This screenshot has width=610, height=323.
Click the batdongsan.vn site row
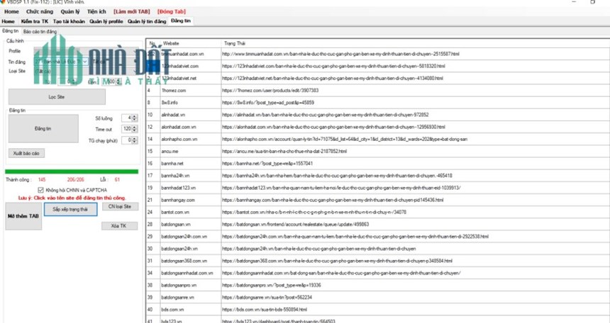click(x=377, y=225)
